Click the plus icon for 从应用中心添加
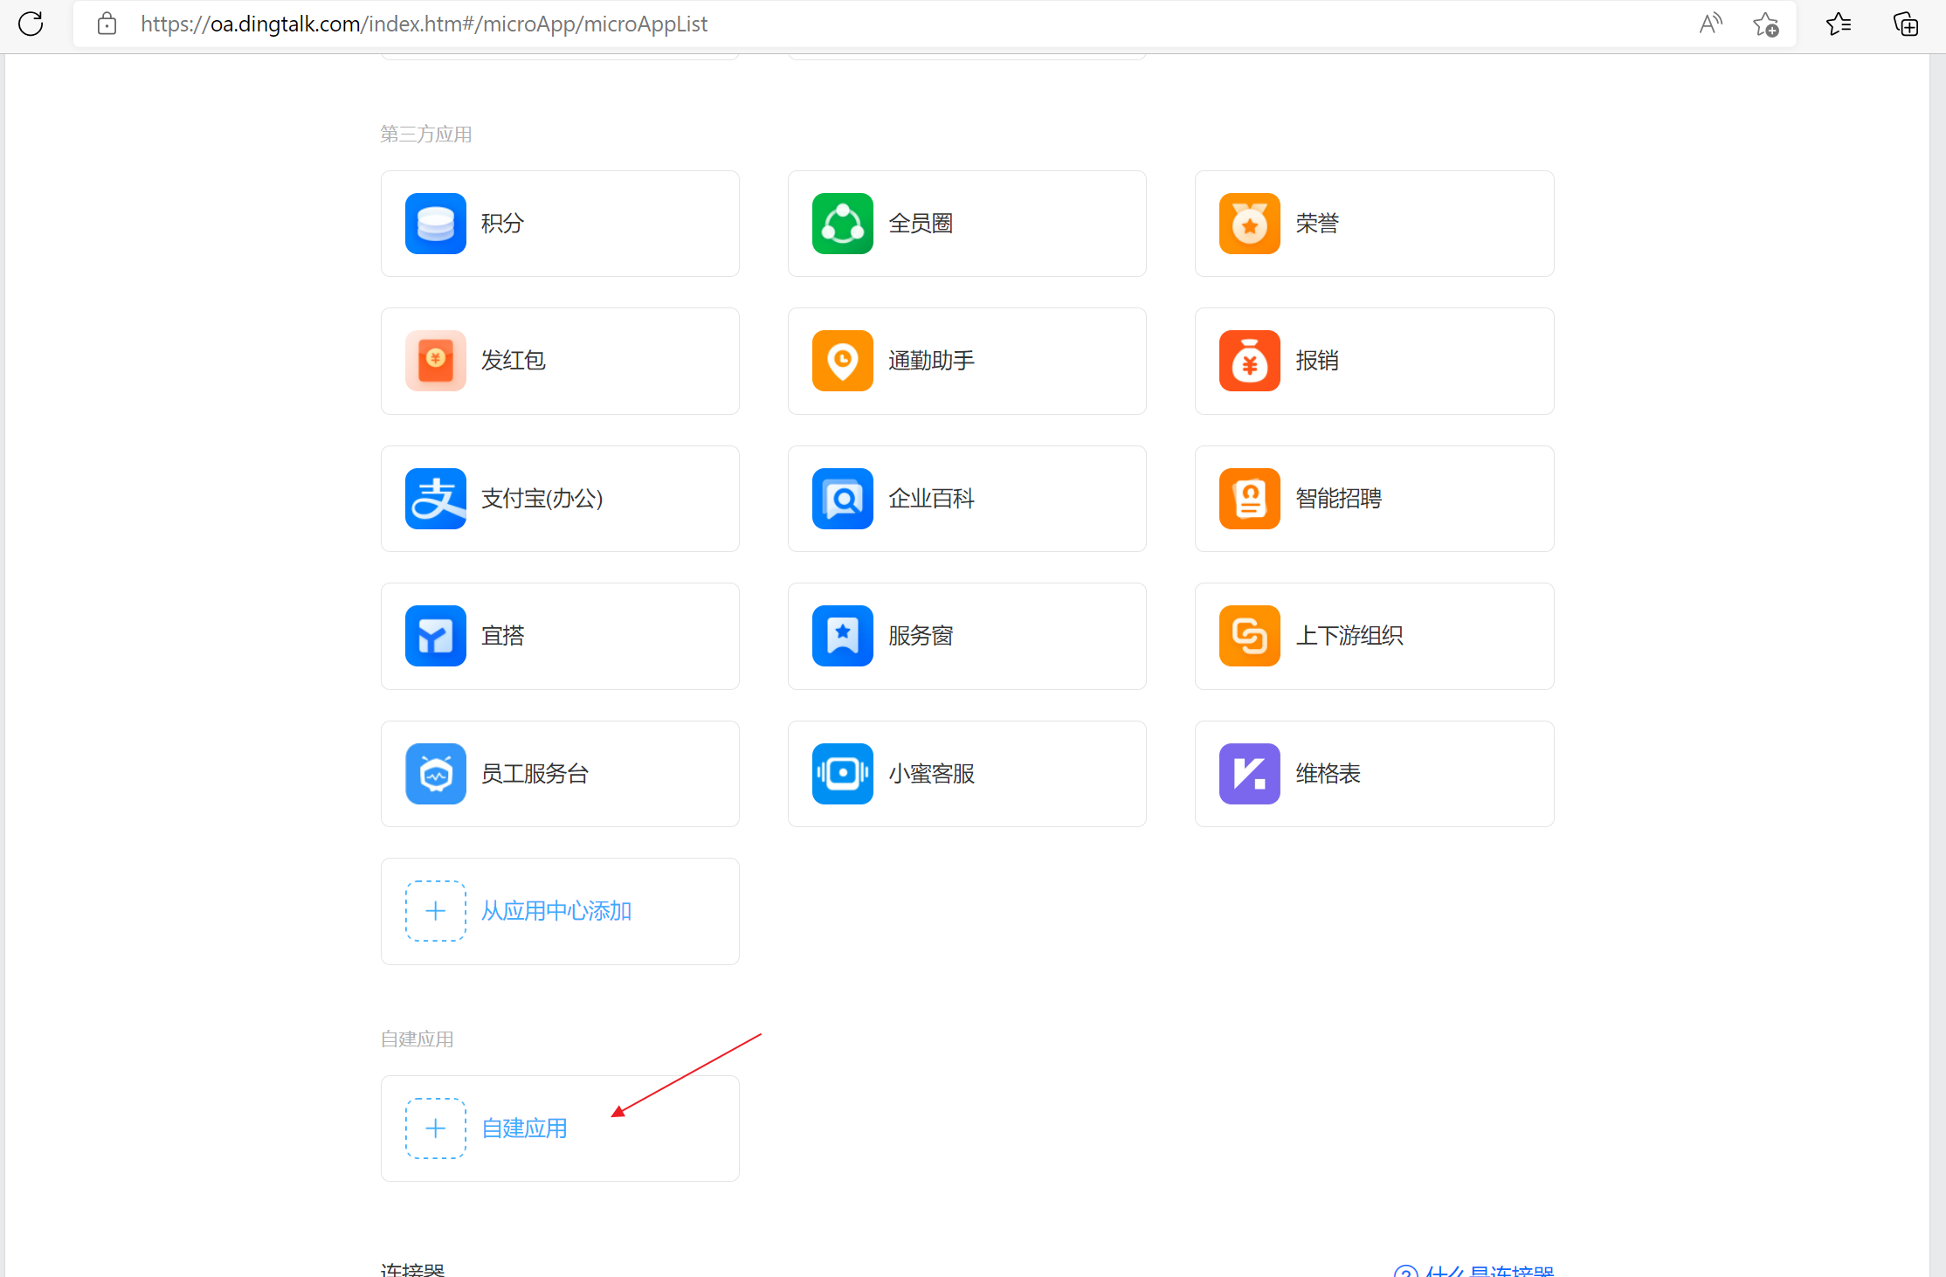This screenshot has height=1277, width=1946. pyautogui.click(x=436, y=911)
